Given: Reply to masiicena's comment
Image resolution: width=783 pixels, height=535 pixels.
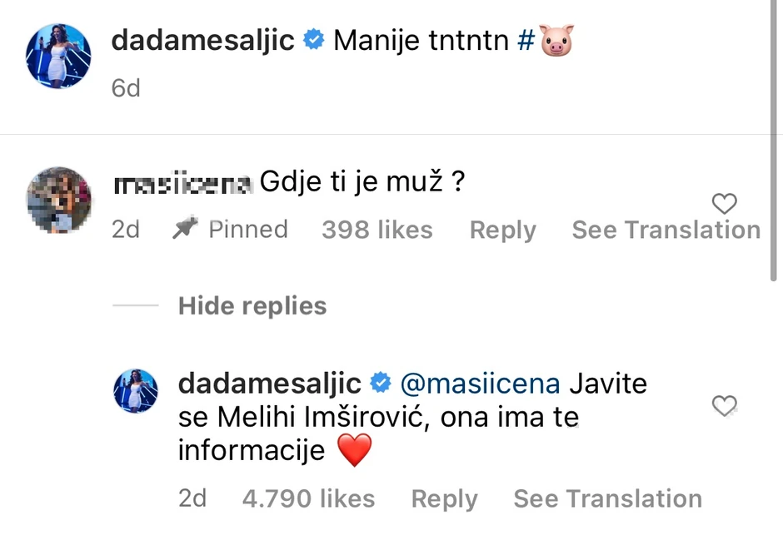Looking at the screenshot, I should [x=501, y=229].
